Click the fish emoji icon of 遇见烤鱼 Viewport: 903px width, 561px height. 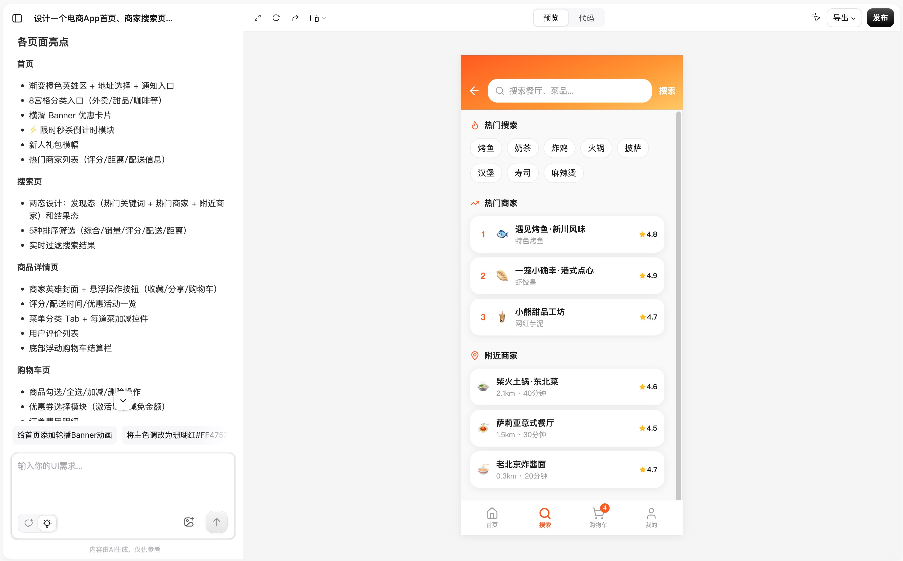(502, 234)
